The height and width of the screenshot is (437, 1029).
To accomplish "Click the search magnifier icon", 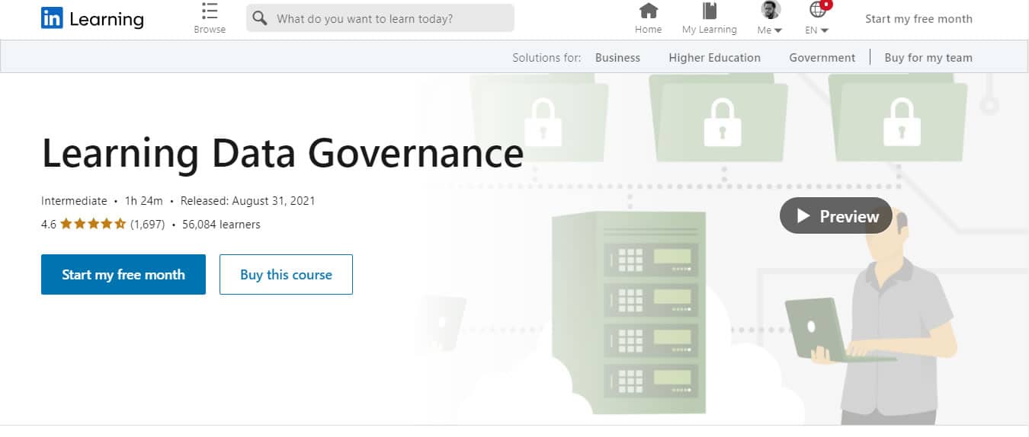I will (260, 18).
